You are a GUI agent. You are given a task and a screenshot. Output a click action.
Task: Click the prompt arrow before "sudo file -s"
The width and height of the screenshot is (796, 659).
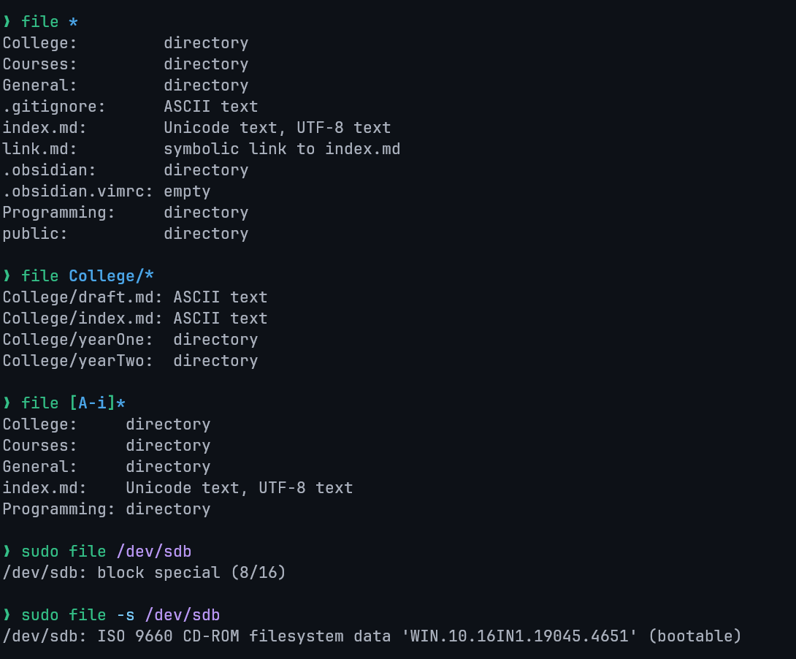coord(7,615)
